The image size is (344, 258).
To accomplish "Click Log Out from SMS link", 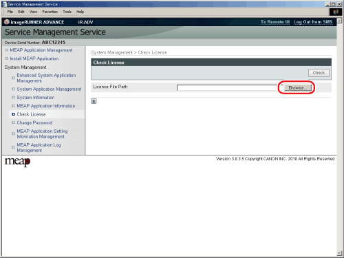I will point(313,22).
